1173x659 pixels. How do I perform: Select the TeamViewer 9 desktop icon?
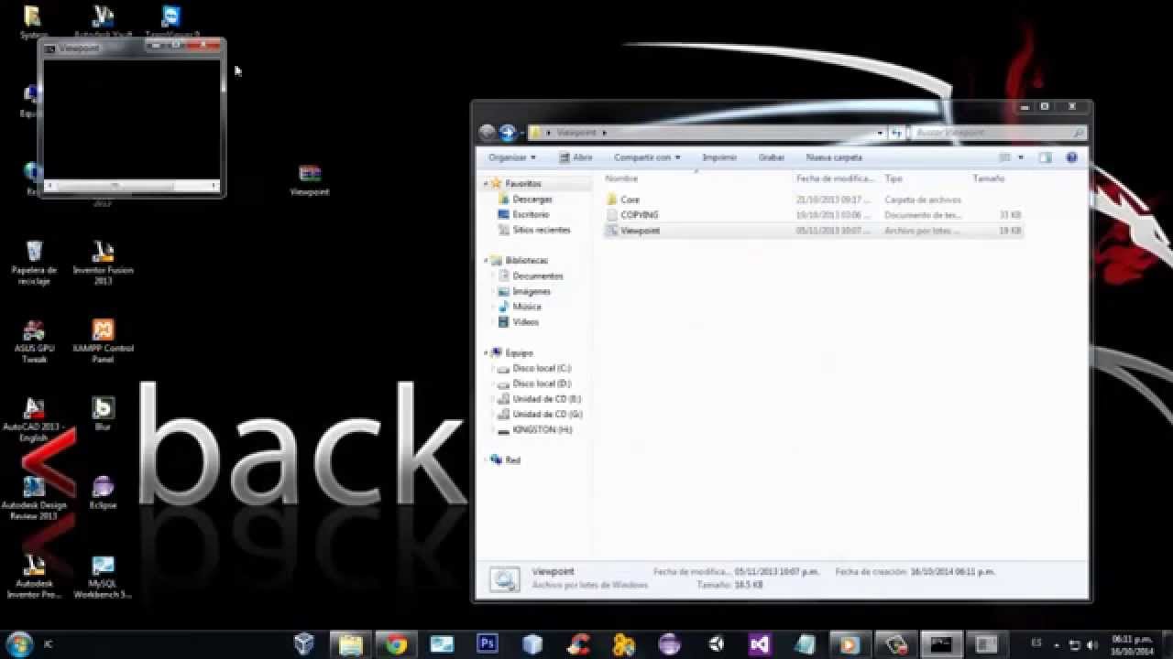click(171, 21)
